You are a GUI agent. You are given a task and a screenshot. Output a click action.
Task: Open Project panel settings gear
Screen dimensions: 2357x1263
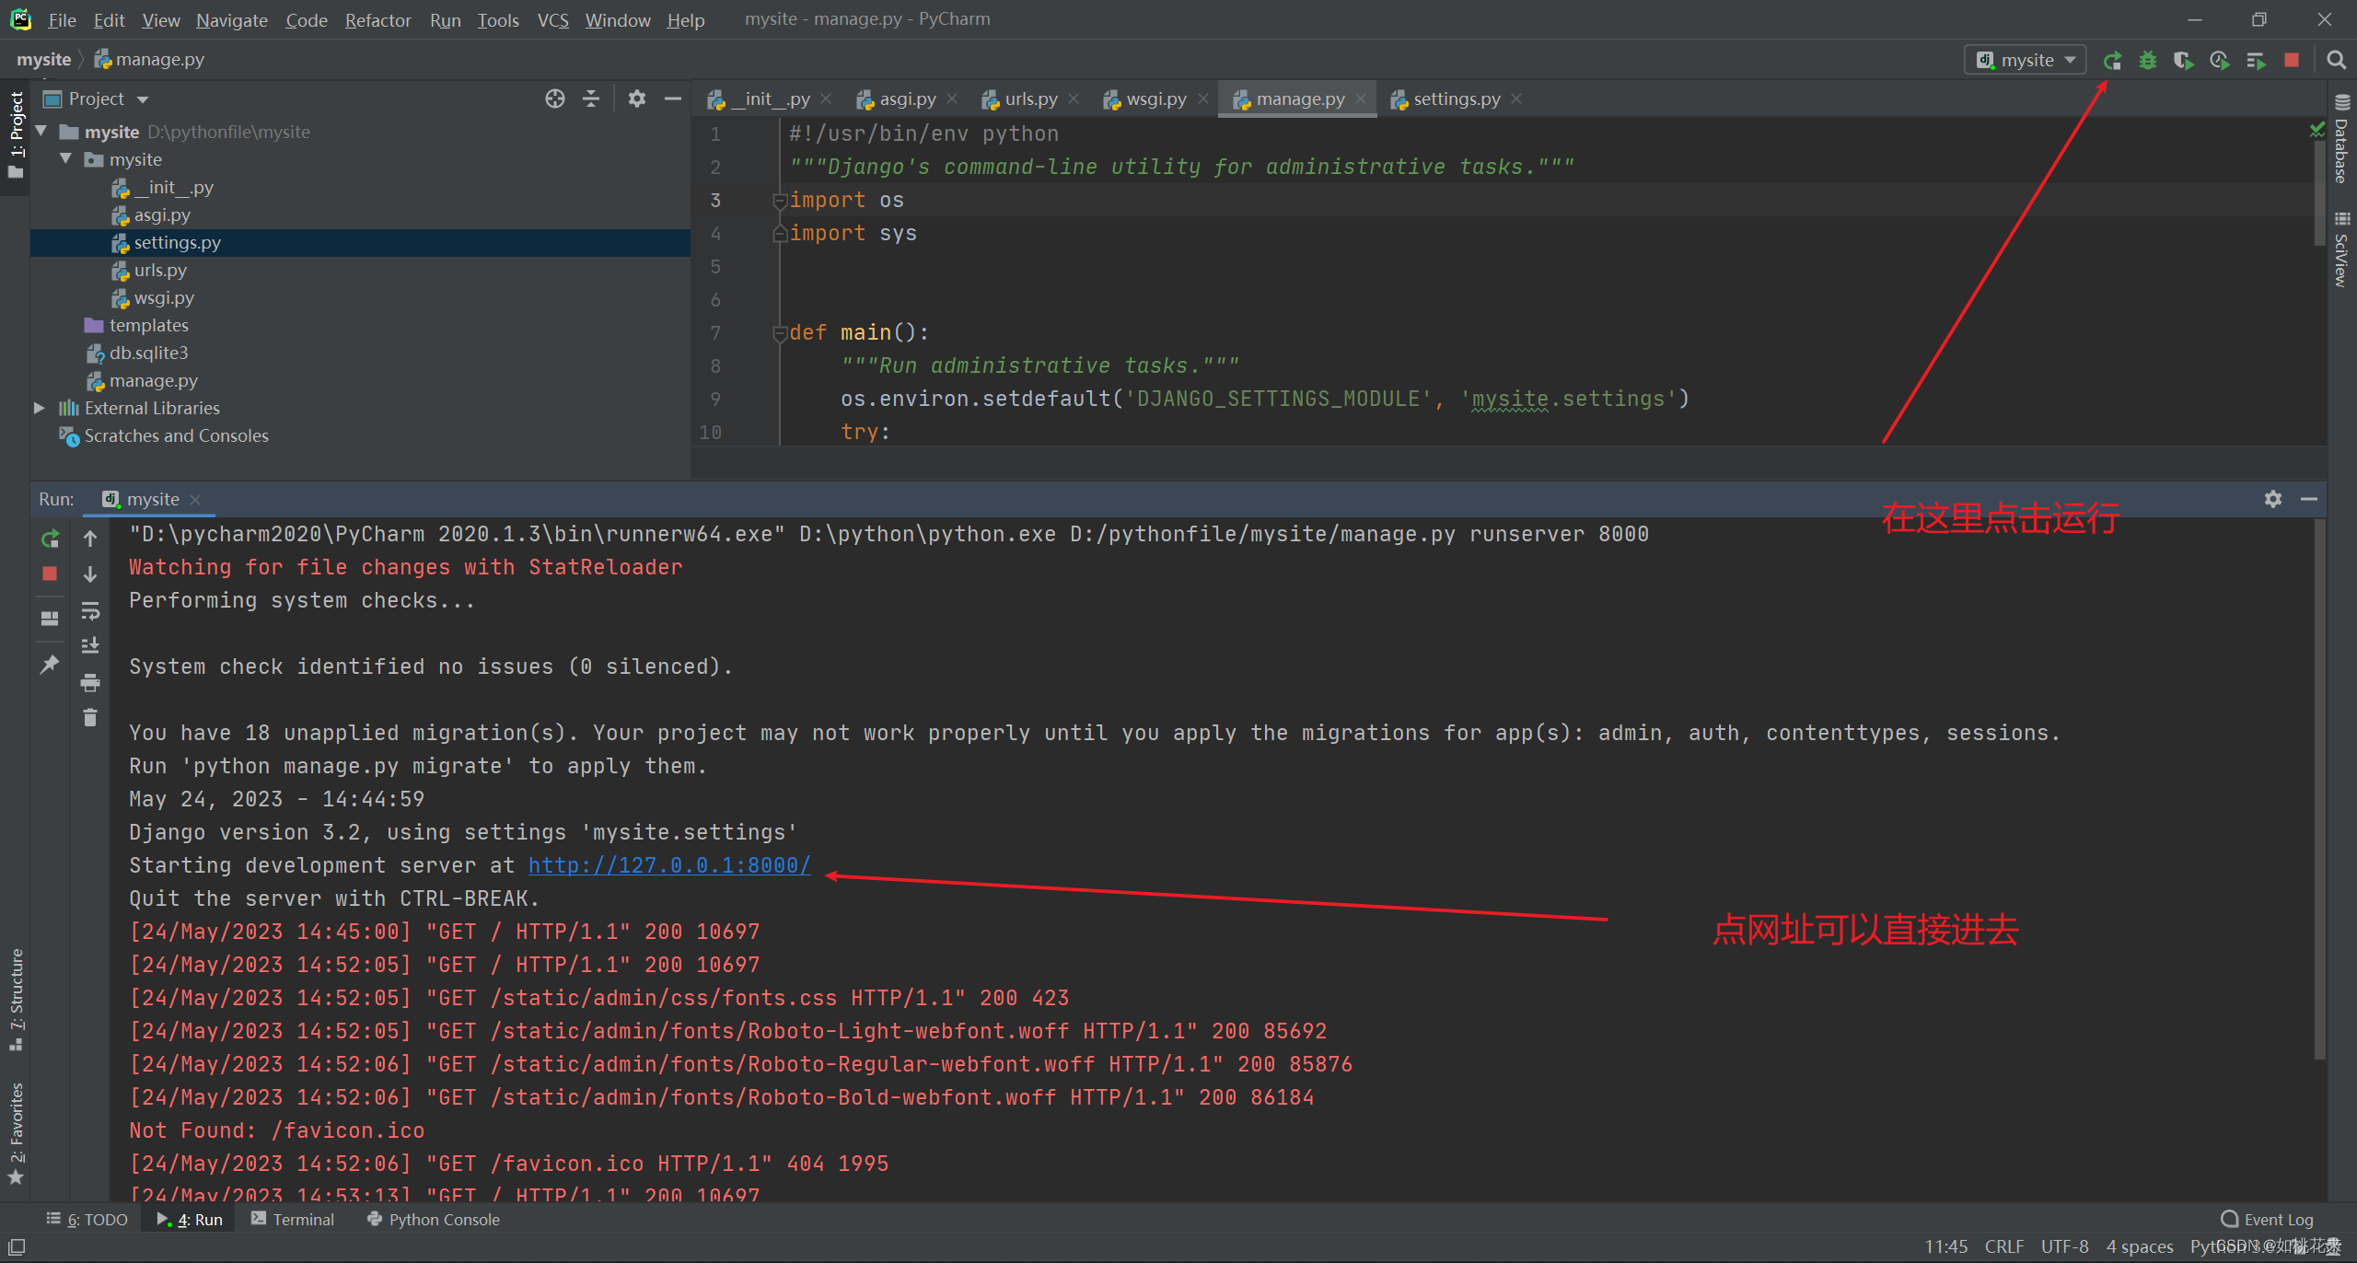pyautogui.click(x=637, y=98)
